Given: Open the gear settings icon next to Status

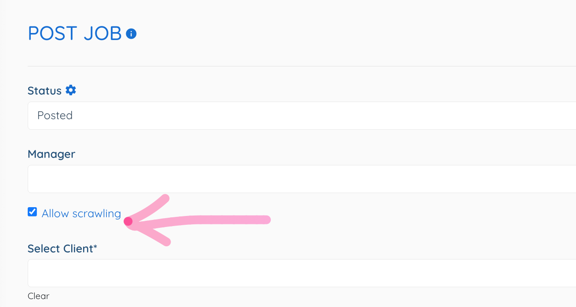Looking at the screenshot, I should [71, 90].
